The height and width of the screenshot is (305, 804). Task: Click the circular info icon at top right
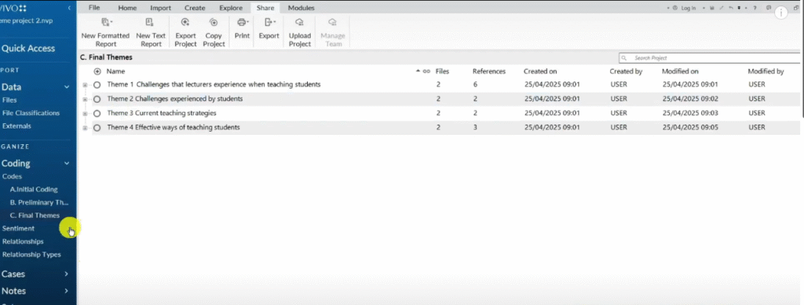tap(781, 13)
